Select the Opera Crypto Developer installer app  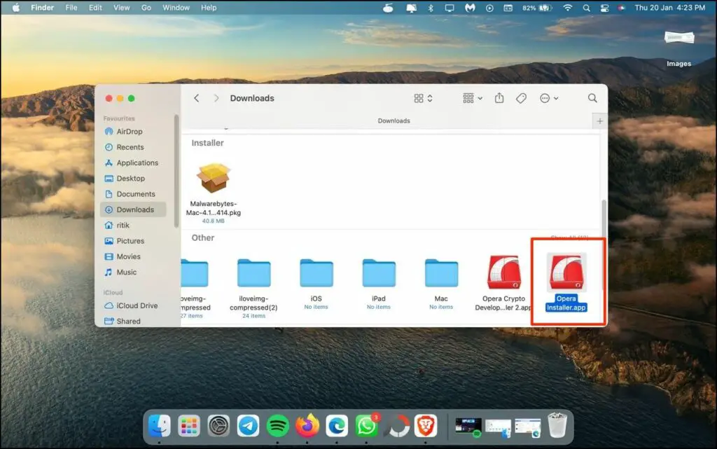[x=503, y=284]
